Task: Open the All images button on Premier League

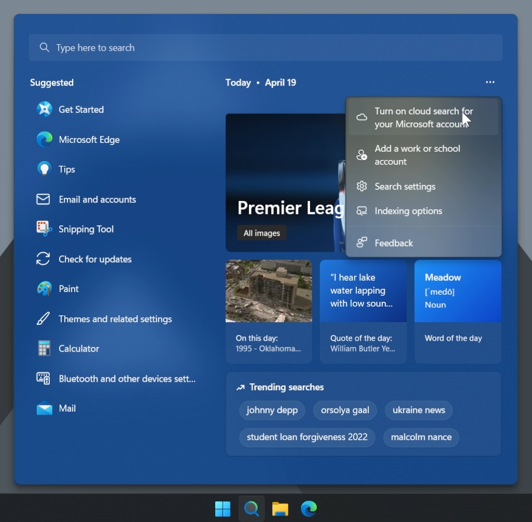Action: 262,233
